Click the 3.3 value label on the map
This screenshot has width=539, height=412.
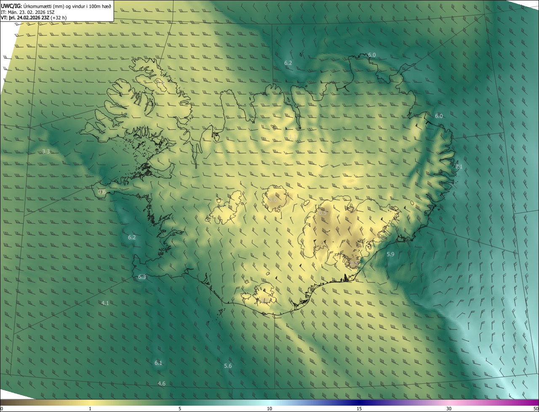point(46,152)
